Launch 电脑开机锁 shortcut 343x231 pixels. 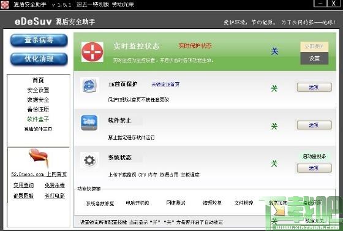point(137,203)
